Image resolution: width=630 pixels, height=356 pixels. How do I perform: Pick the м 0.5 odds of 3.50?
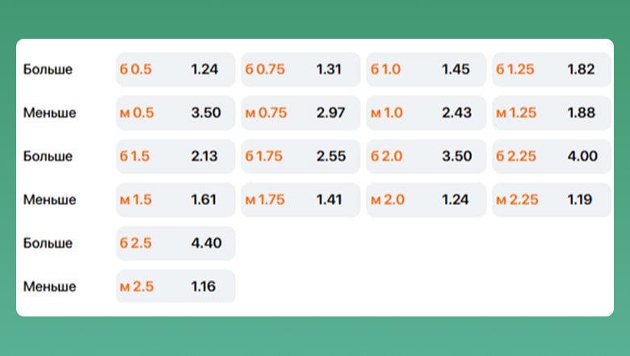[x=175, y=113]
